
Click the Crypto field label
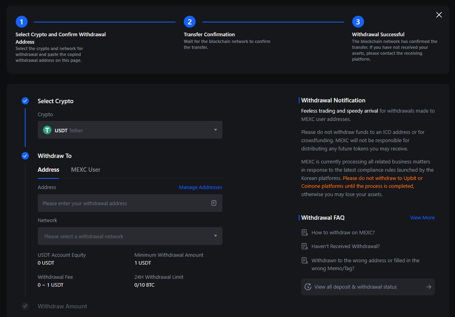[45, 114]
